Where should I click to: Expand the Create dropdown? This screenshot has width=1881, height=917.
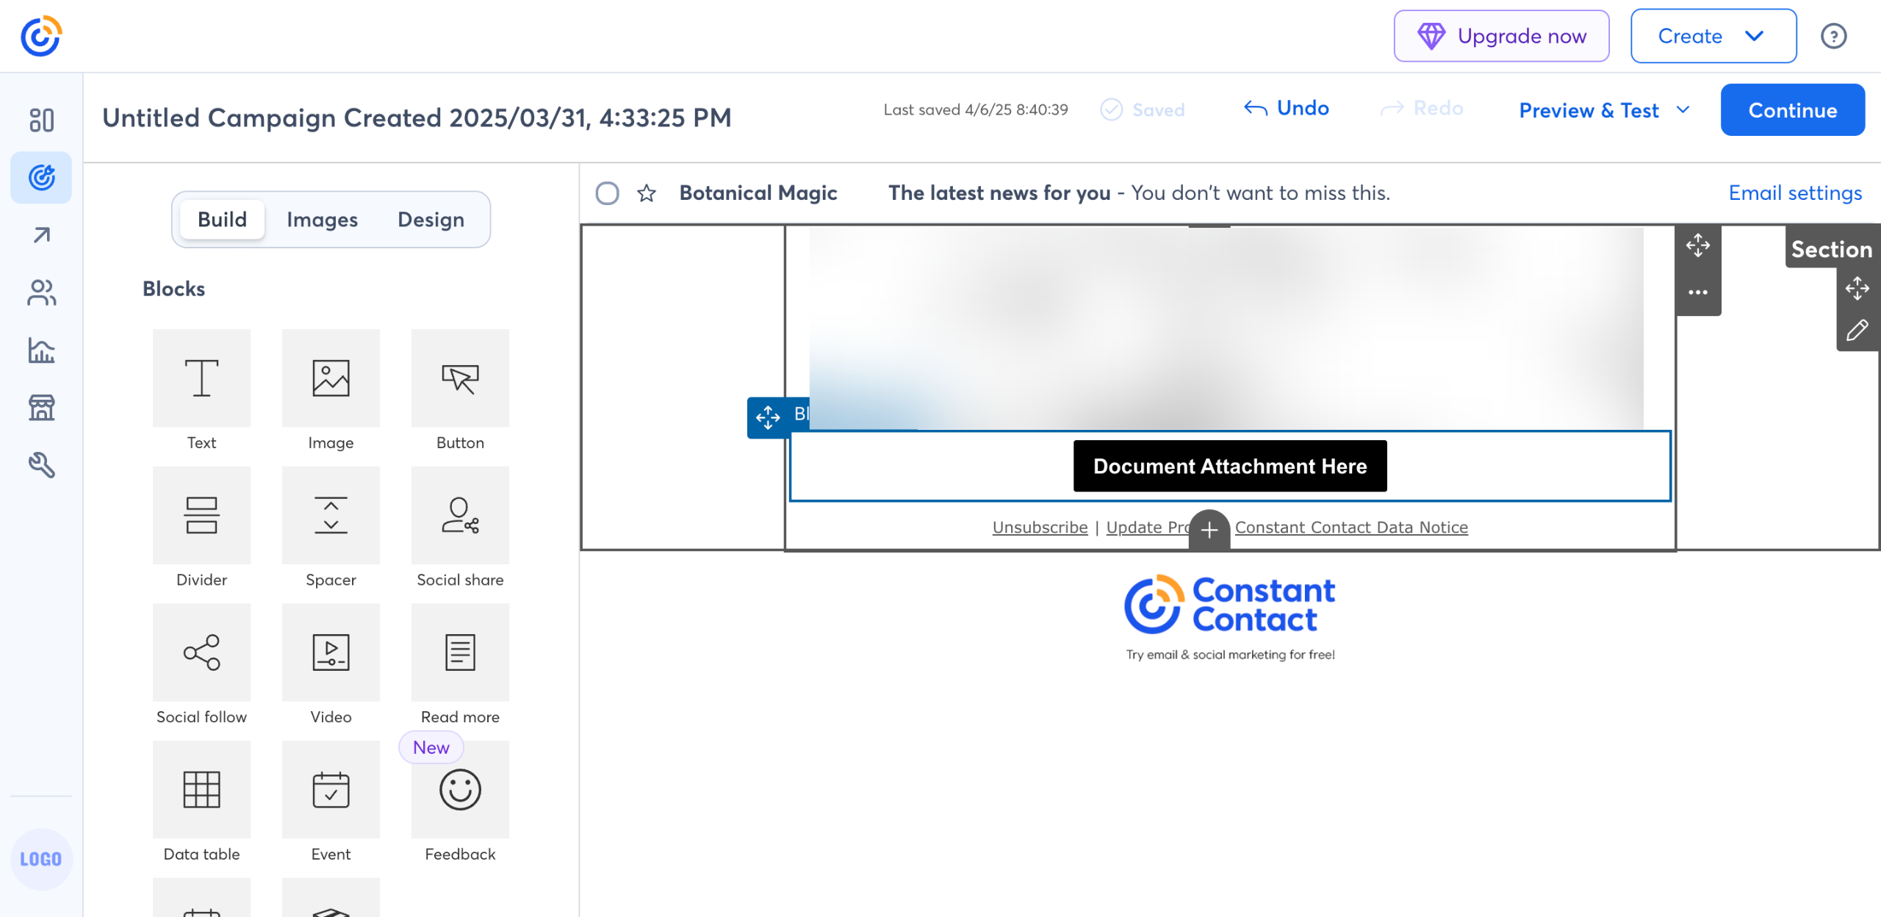pyautogui.click(x=1713, y=36)
